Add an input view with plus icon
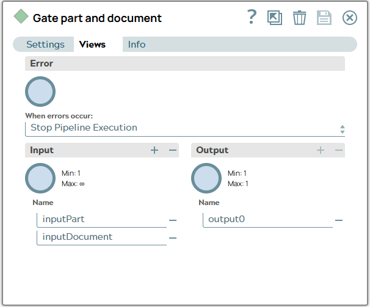370x307 pixels. coord(154,150)
